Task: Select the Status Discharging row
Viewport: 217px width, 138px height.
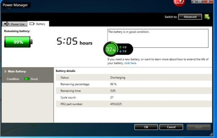Action: pyautogui.click(x=134, y=77)
